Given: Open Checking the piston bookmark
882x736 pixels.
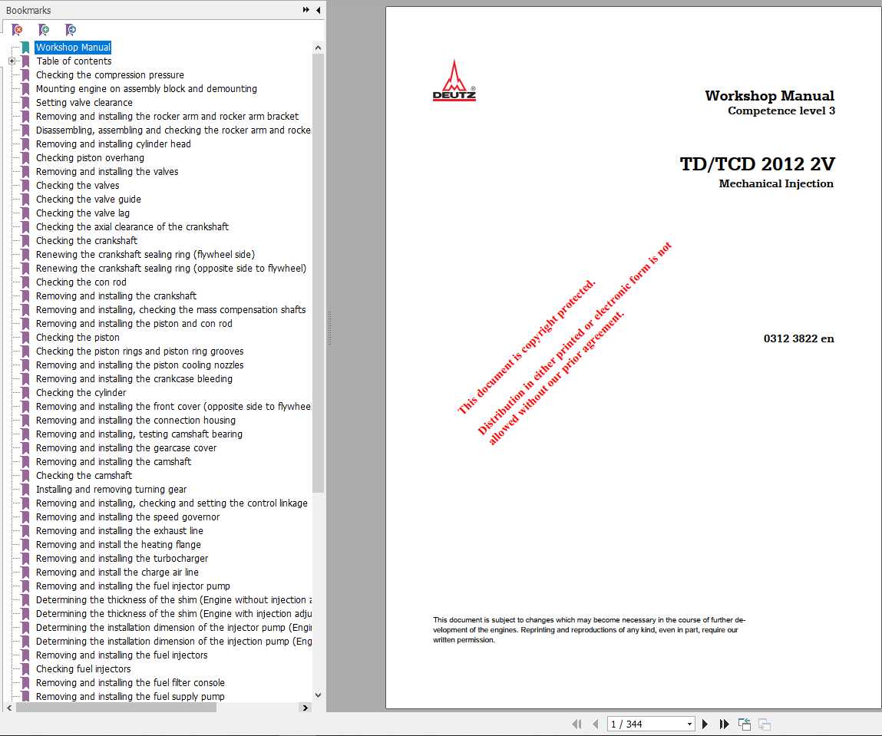Looking at the screenshot, I should (78, 338).
